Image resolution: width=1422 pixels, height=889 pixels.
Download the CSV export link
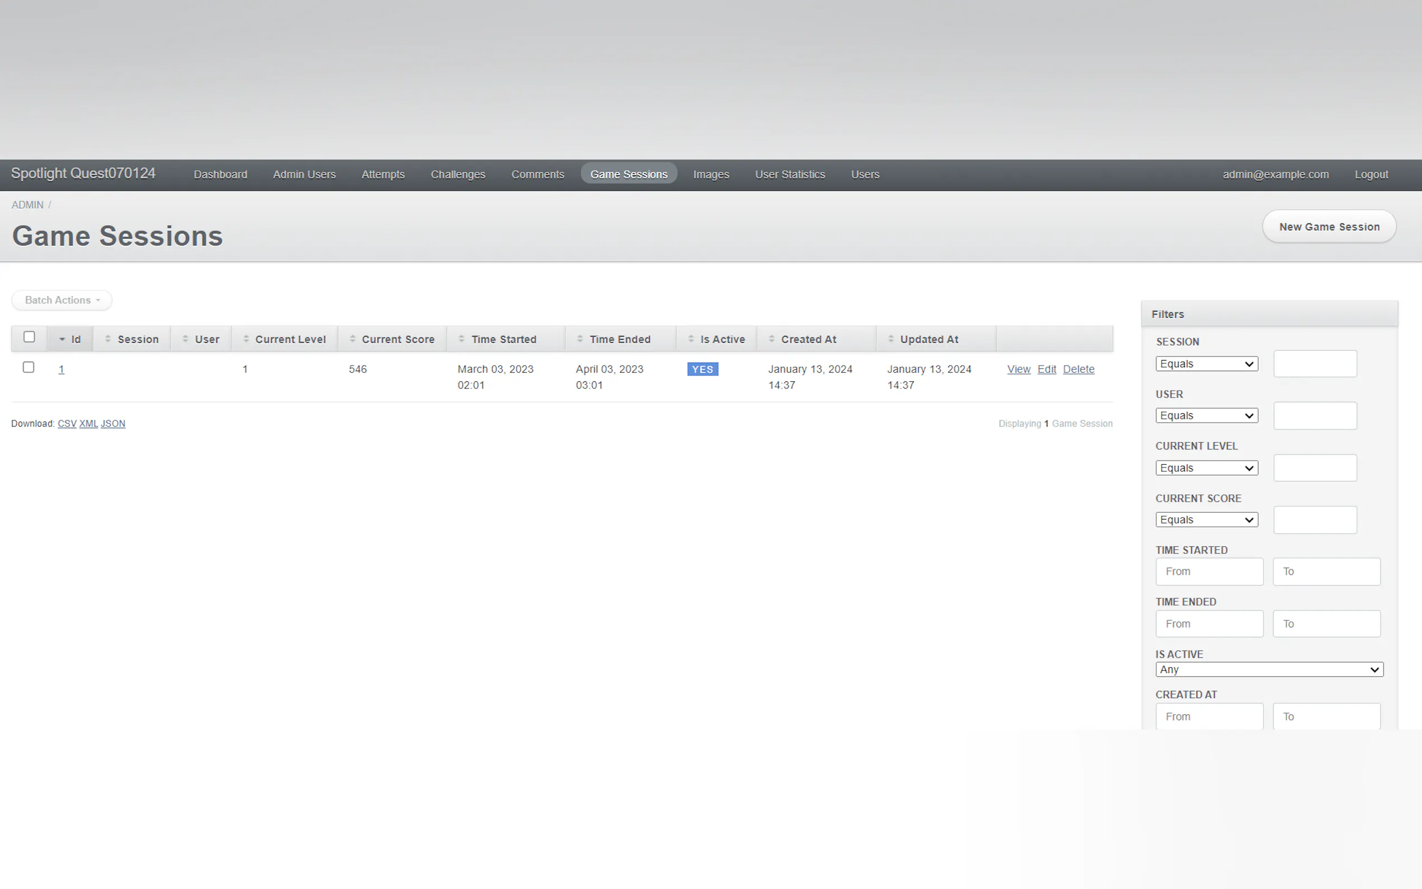pos(67,423)
